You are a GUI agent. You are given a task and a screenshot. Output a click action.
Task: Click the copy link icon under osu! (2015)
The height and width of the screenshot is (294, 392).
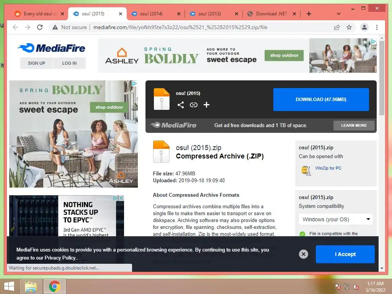(193, 105)
